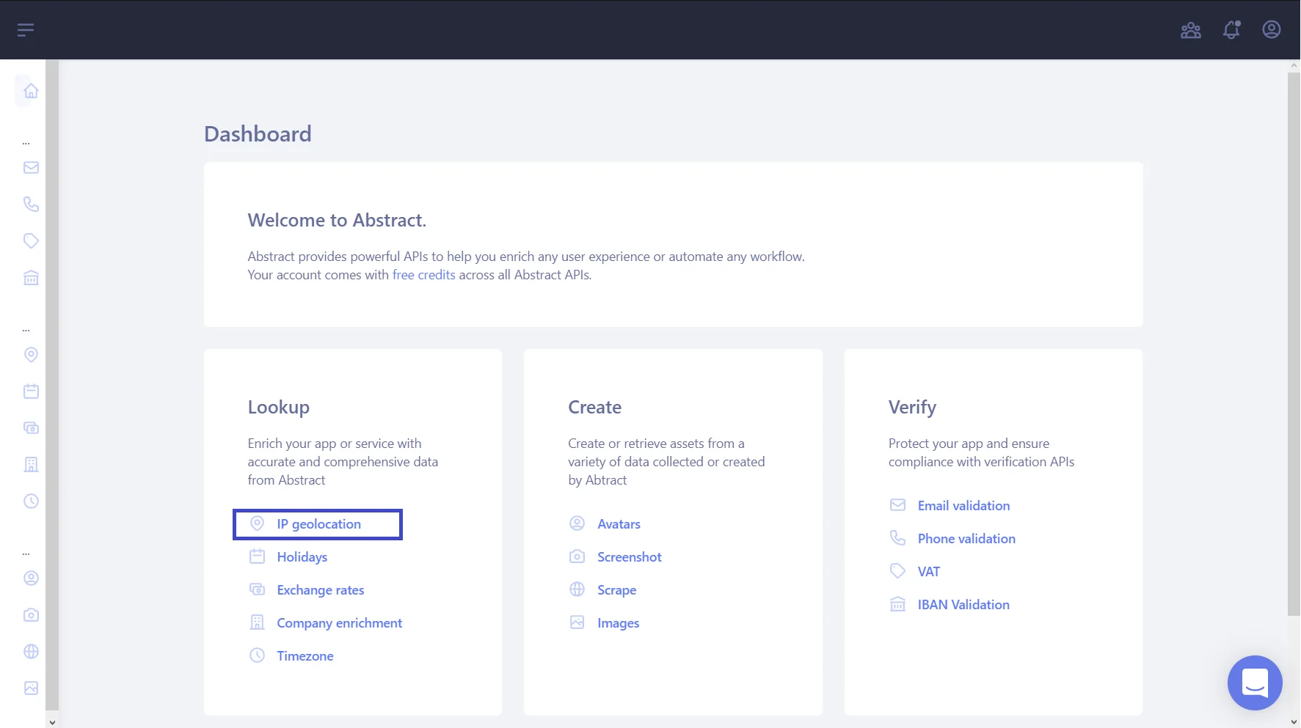Open Timezone from sidebar clock icon
The image size is (1301, 728).
point(31,501)
